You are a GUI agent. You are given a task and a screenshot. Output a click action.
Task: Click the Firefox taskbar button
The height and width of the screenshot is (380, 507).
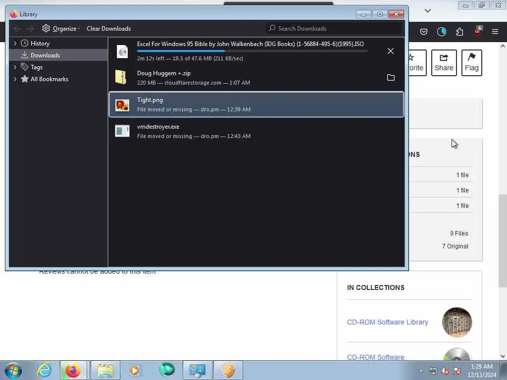[73, 370]
